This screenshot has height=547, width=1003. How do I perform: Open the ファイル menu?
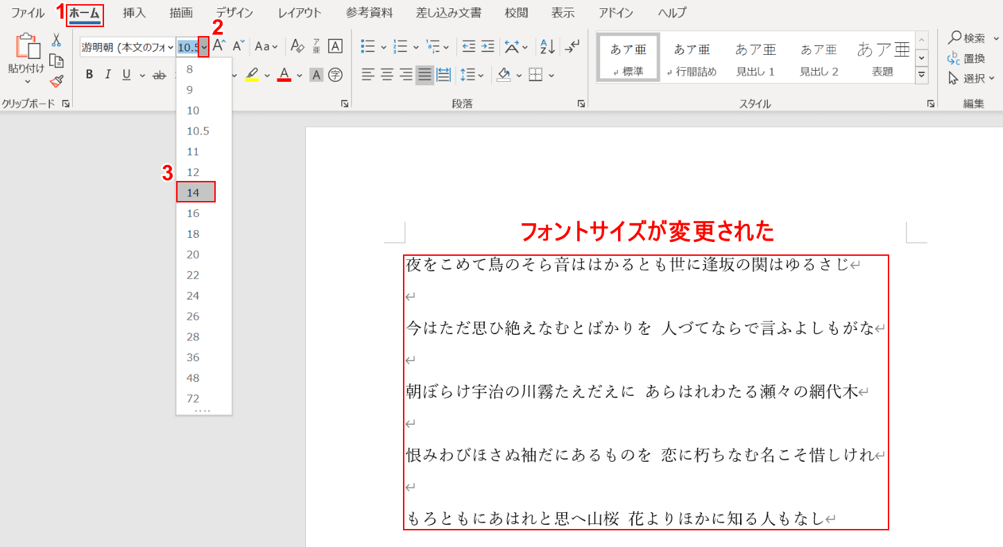(28, 12)
